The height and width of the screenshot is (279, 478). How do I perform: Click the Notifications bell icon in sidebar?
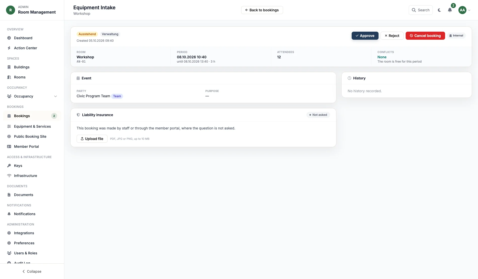9,214
